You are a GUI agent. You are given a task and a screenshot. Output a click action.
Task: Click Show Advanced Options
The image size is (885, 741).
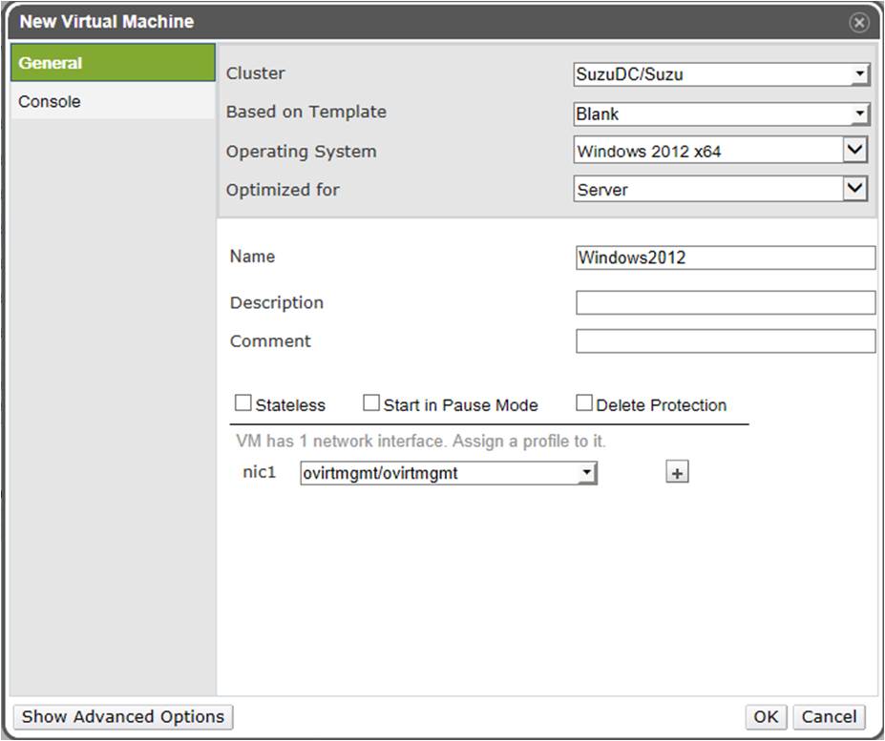(x=123, y=717)
